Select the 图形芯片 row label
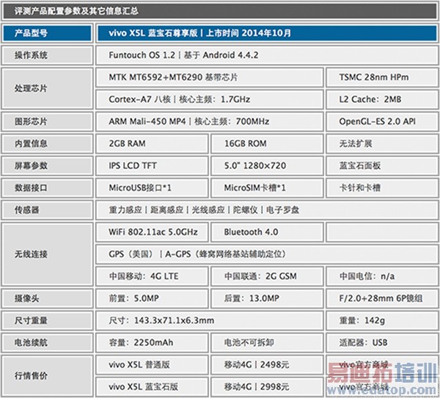This screenshot has height=398, width=440. [x=47, y=122]
